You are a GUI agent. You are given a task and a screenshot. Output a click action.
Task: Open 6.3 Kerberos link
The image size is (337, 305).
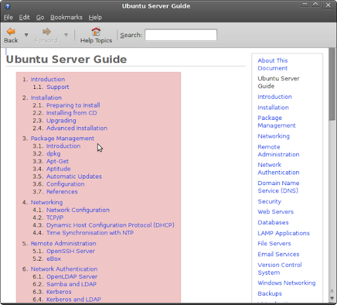pos(59,292)
